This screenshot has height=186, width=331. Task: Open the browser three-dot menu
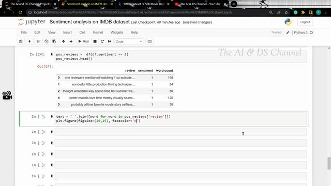pos(326,12)
